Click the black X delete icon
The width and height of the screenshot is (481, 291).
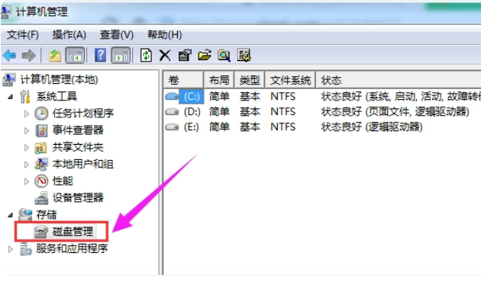click(x=165, y=56)
